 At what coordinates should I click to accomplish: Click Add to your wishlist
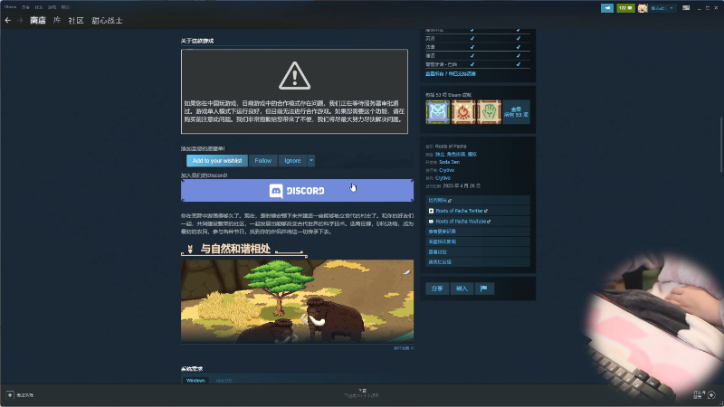pyautogui.click(x=217, y=161)
